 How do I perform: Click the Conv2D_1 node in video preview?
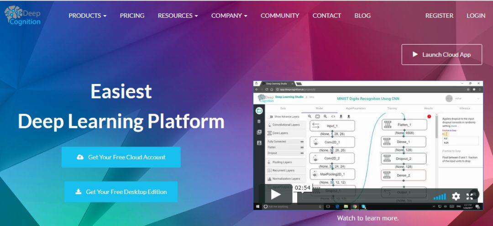pos(332,142)
